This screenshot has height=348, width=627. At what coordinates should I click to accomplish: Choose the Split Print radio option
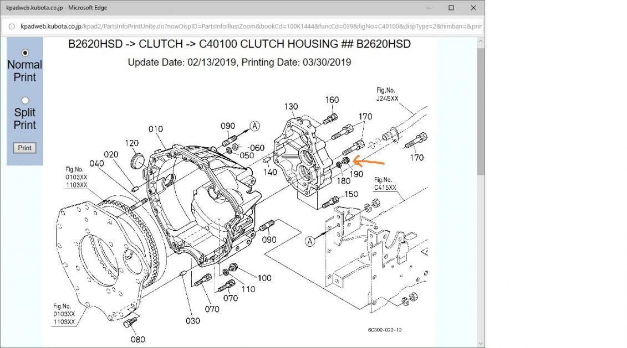point(25,101)
